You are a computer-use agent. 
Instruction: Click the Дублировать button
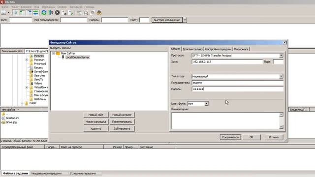pyautogui.click(x=122, y=129)
